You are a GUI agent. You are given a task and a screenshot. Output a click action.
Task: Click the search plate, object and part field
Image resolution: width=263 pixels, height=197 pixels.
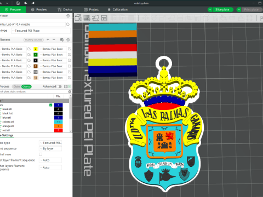pos(34,91)
